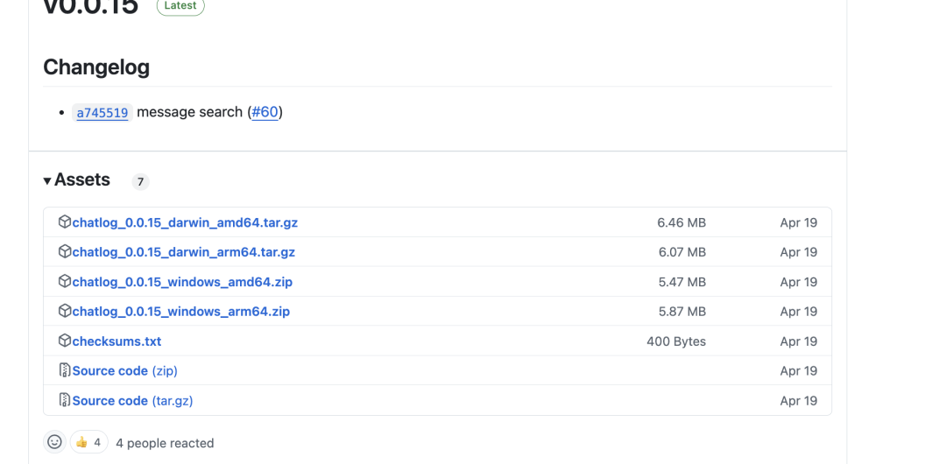
Task: Click the package icon beside chatlog_0.0.15_windows_arm64.zip
Action: (65, 311)
